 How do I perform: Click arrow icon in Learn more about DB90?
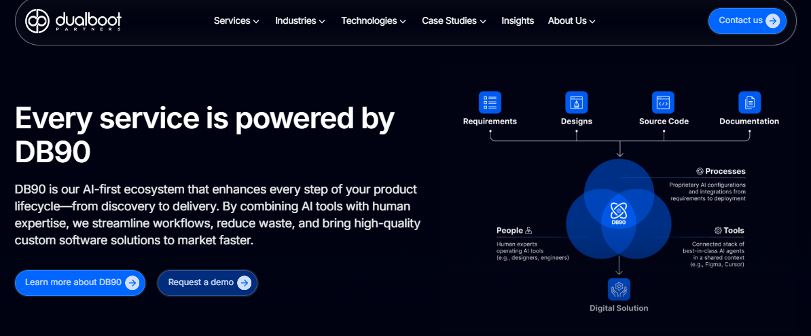point(132,283)
